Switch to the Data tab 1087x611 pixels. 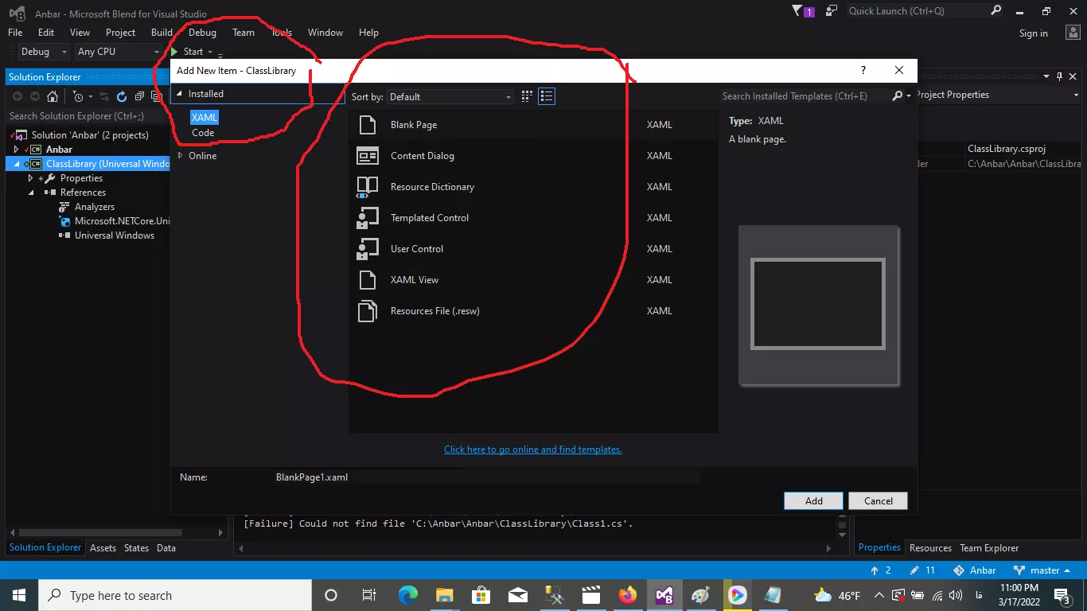point(166,548)
